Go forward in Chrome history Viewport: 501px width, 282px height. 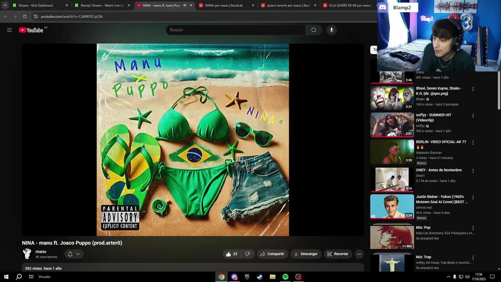(x=15, y=16)
